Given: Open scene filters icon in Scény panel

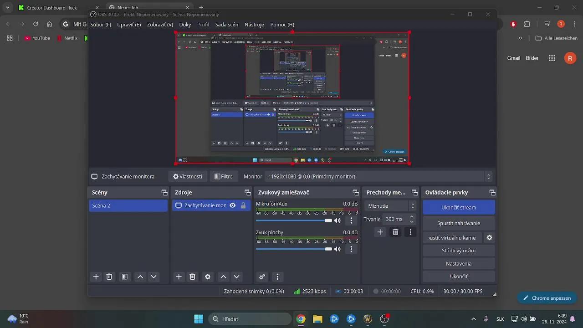Looking at the screenshot, I should (x=125, y=277).
